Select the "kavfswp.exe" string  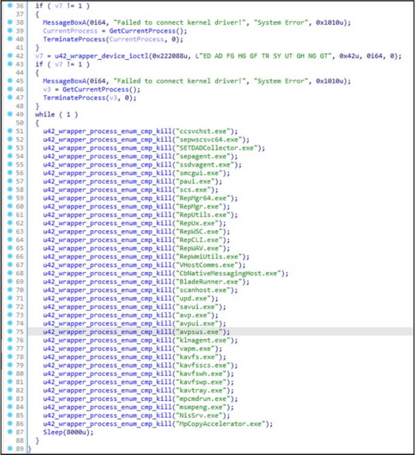click(x=201, y=382)
